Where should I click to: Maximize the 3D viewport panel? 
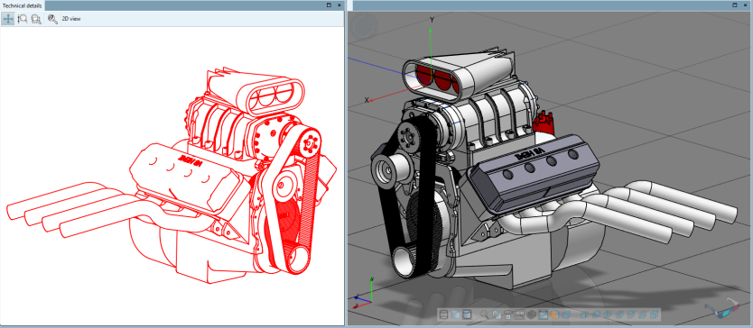pos(735,5)
